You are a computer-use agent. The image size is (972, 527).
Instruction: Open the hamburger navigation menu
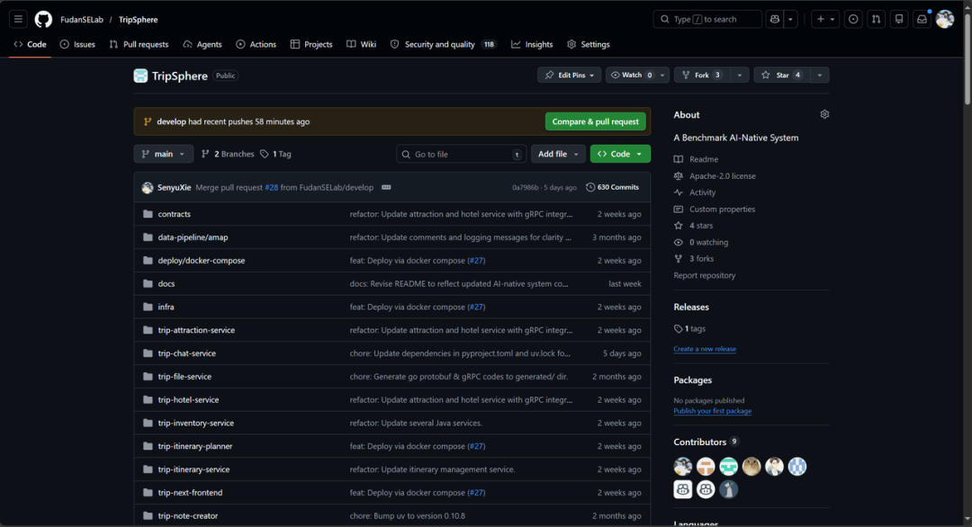click(18, 19)
